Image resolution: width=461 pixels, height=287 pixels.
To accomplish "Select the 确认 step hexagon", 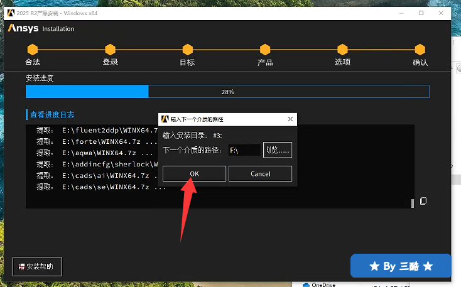I will (x=420, y=50).
